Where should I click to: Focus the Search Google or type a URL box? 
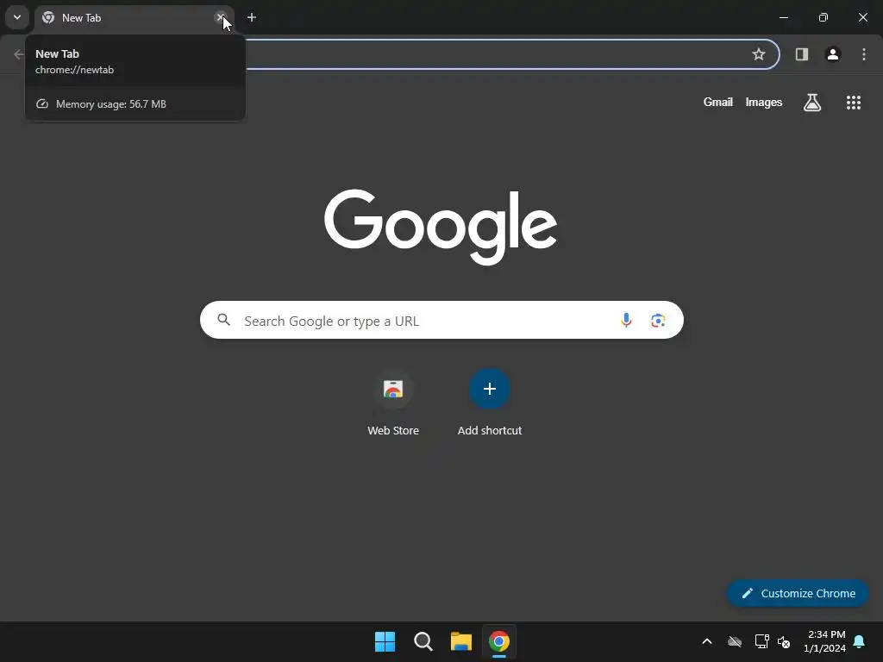(441, 320)
